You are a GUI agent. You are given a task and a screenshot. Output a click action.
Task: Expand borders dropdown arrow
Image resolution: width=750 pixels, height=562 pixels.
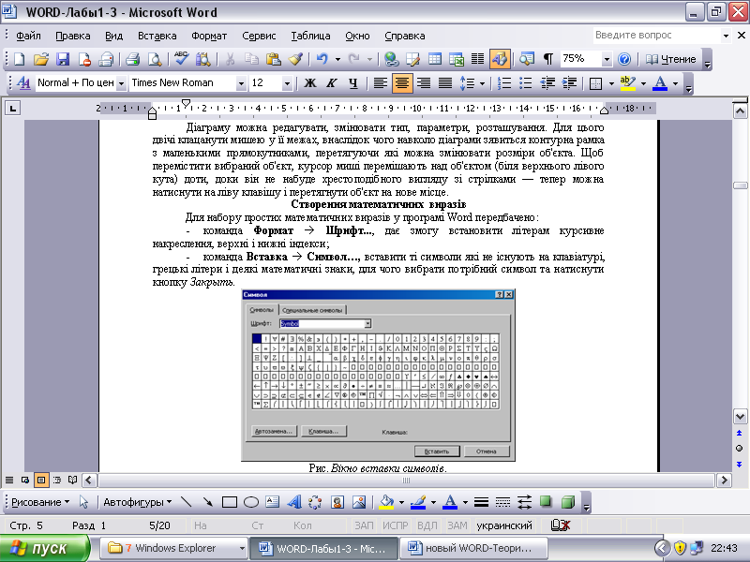coord(611,83)
